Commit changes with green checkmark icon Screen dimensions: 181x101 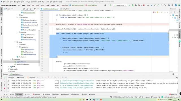(x=155, y=5)
